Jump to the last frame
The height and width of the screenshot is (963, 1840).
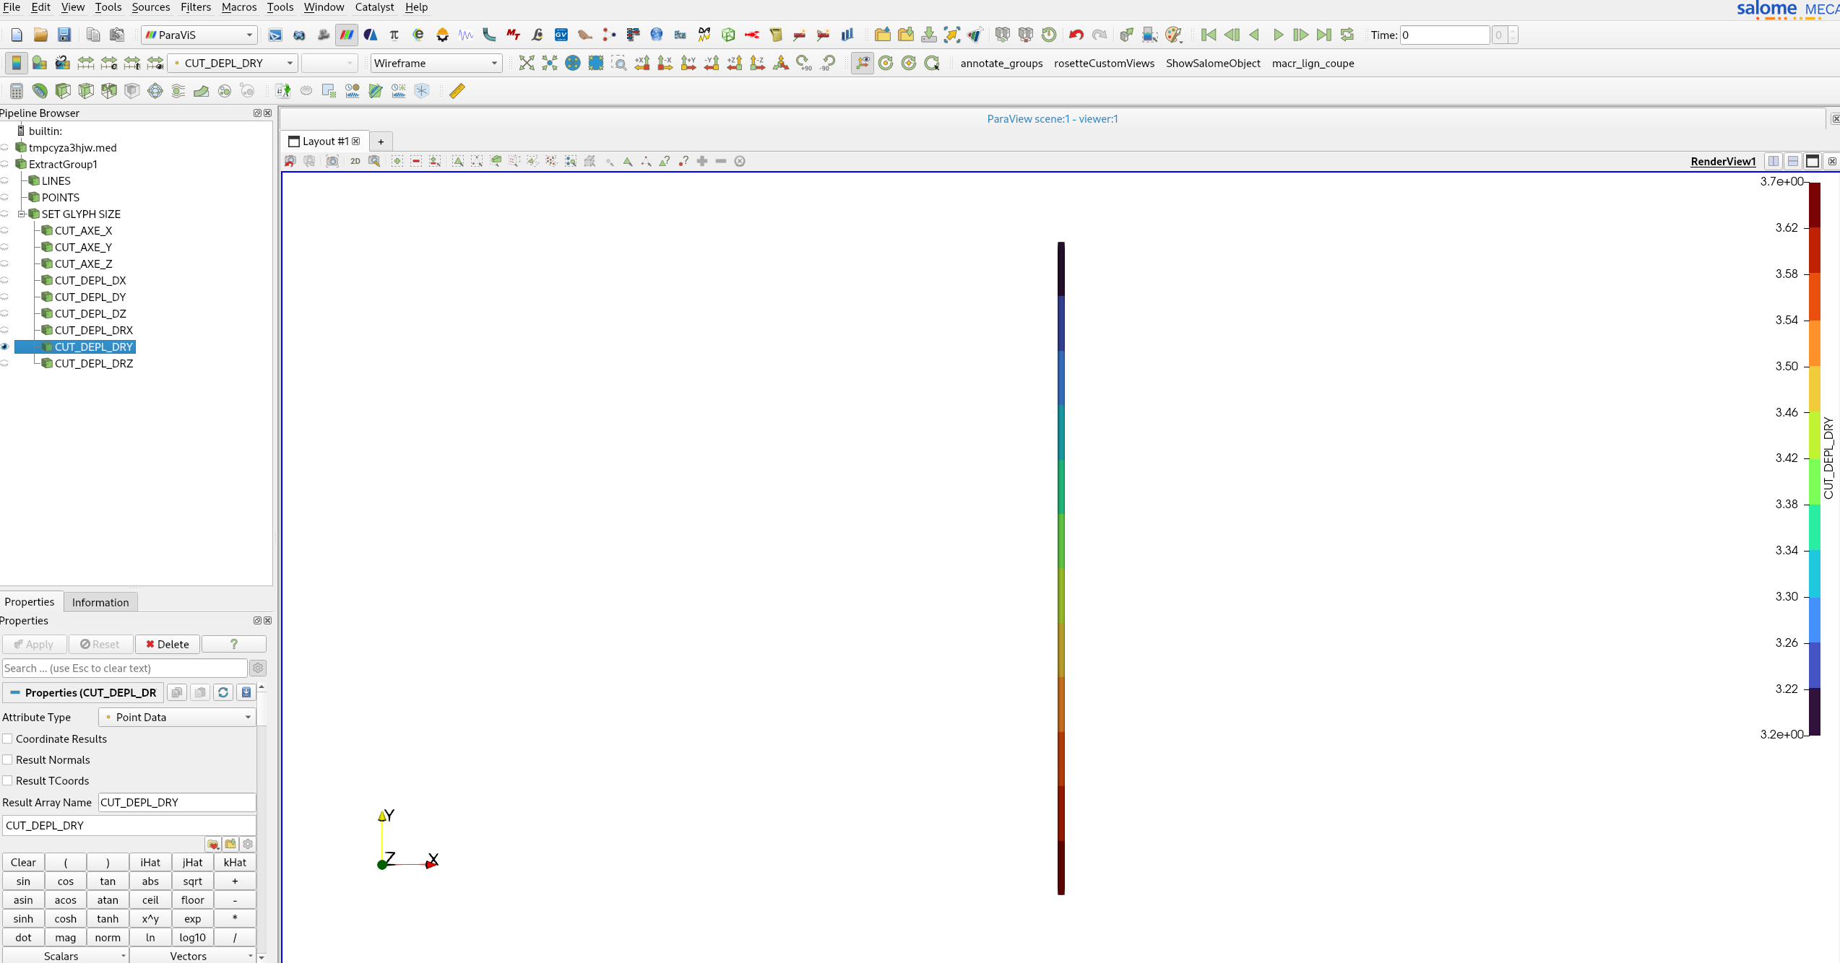(1324, 35)
